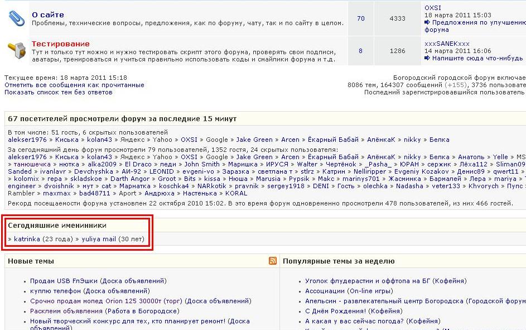Click the paperclip icon beside О сайте

(x=16, y=18)
